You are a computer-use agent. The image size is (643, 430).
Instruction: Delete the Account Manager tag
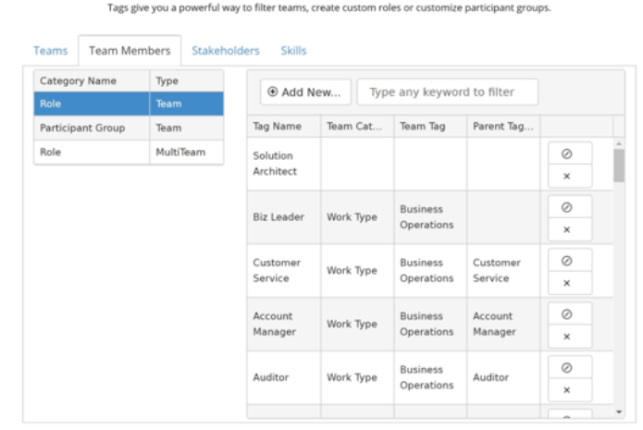click(570, 337)
